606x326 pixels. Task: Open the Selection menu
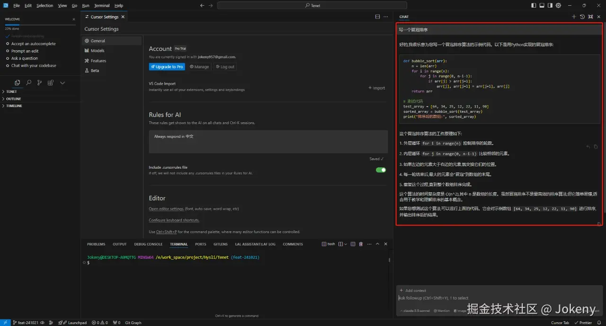(45, 6)
